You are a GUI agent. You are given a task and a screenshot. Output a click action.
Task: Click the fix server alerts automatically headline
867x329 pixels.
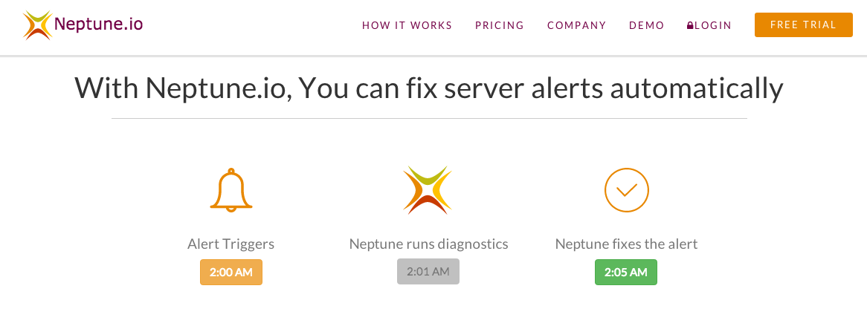click(x=429, y=88)
